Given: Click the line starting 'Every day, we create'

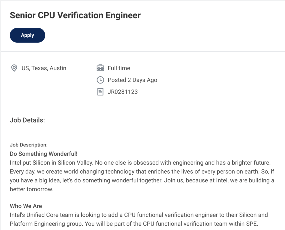Looking at the screenshot, I should tap(143, 172).
